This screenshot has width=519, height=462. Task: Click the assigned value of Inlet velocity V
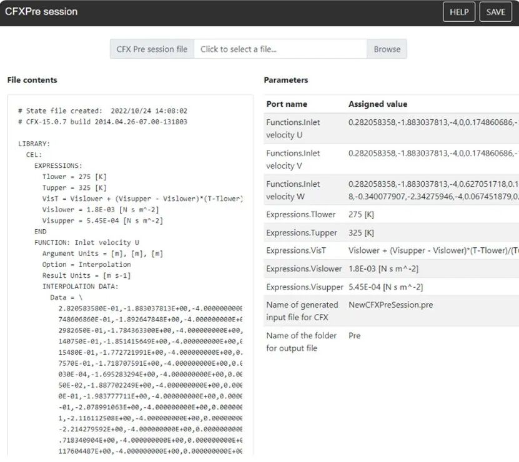[x=433, y=153]
